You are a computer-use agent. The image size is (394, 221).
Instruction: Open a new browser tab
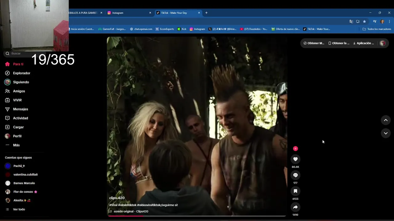[x=206, y=13]
